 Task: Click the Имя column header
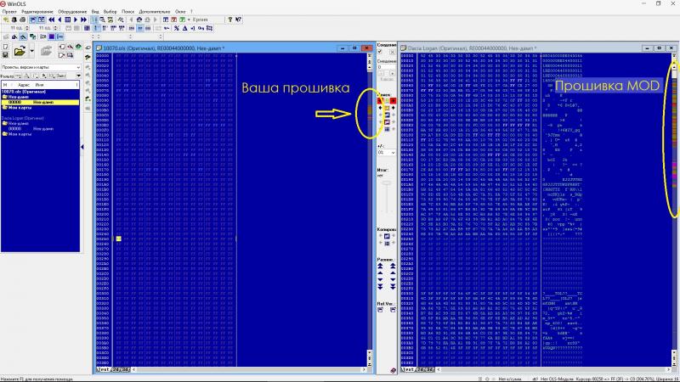click(39, 85)
